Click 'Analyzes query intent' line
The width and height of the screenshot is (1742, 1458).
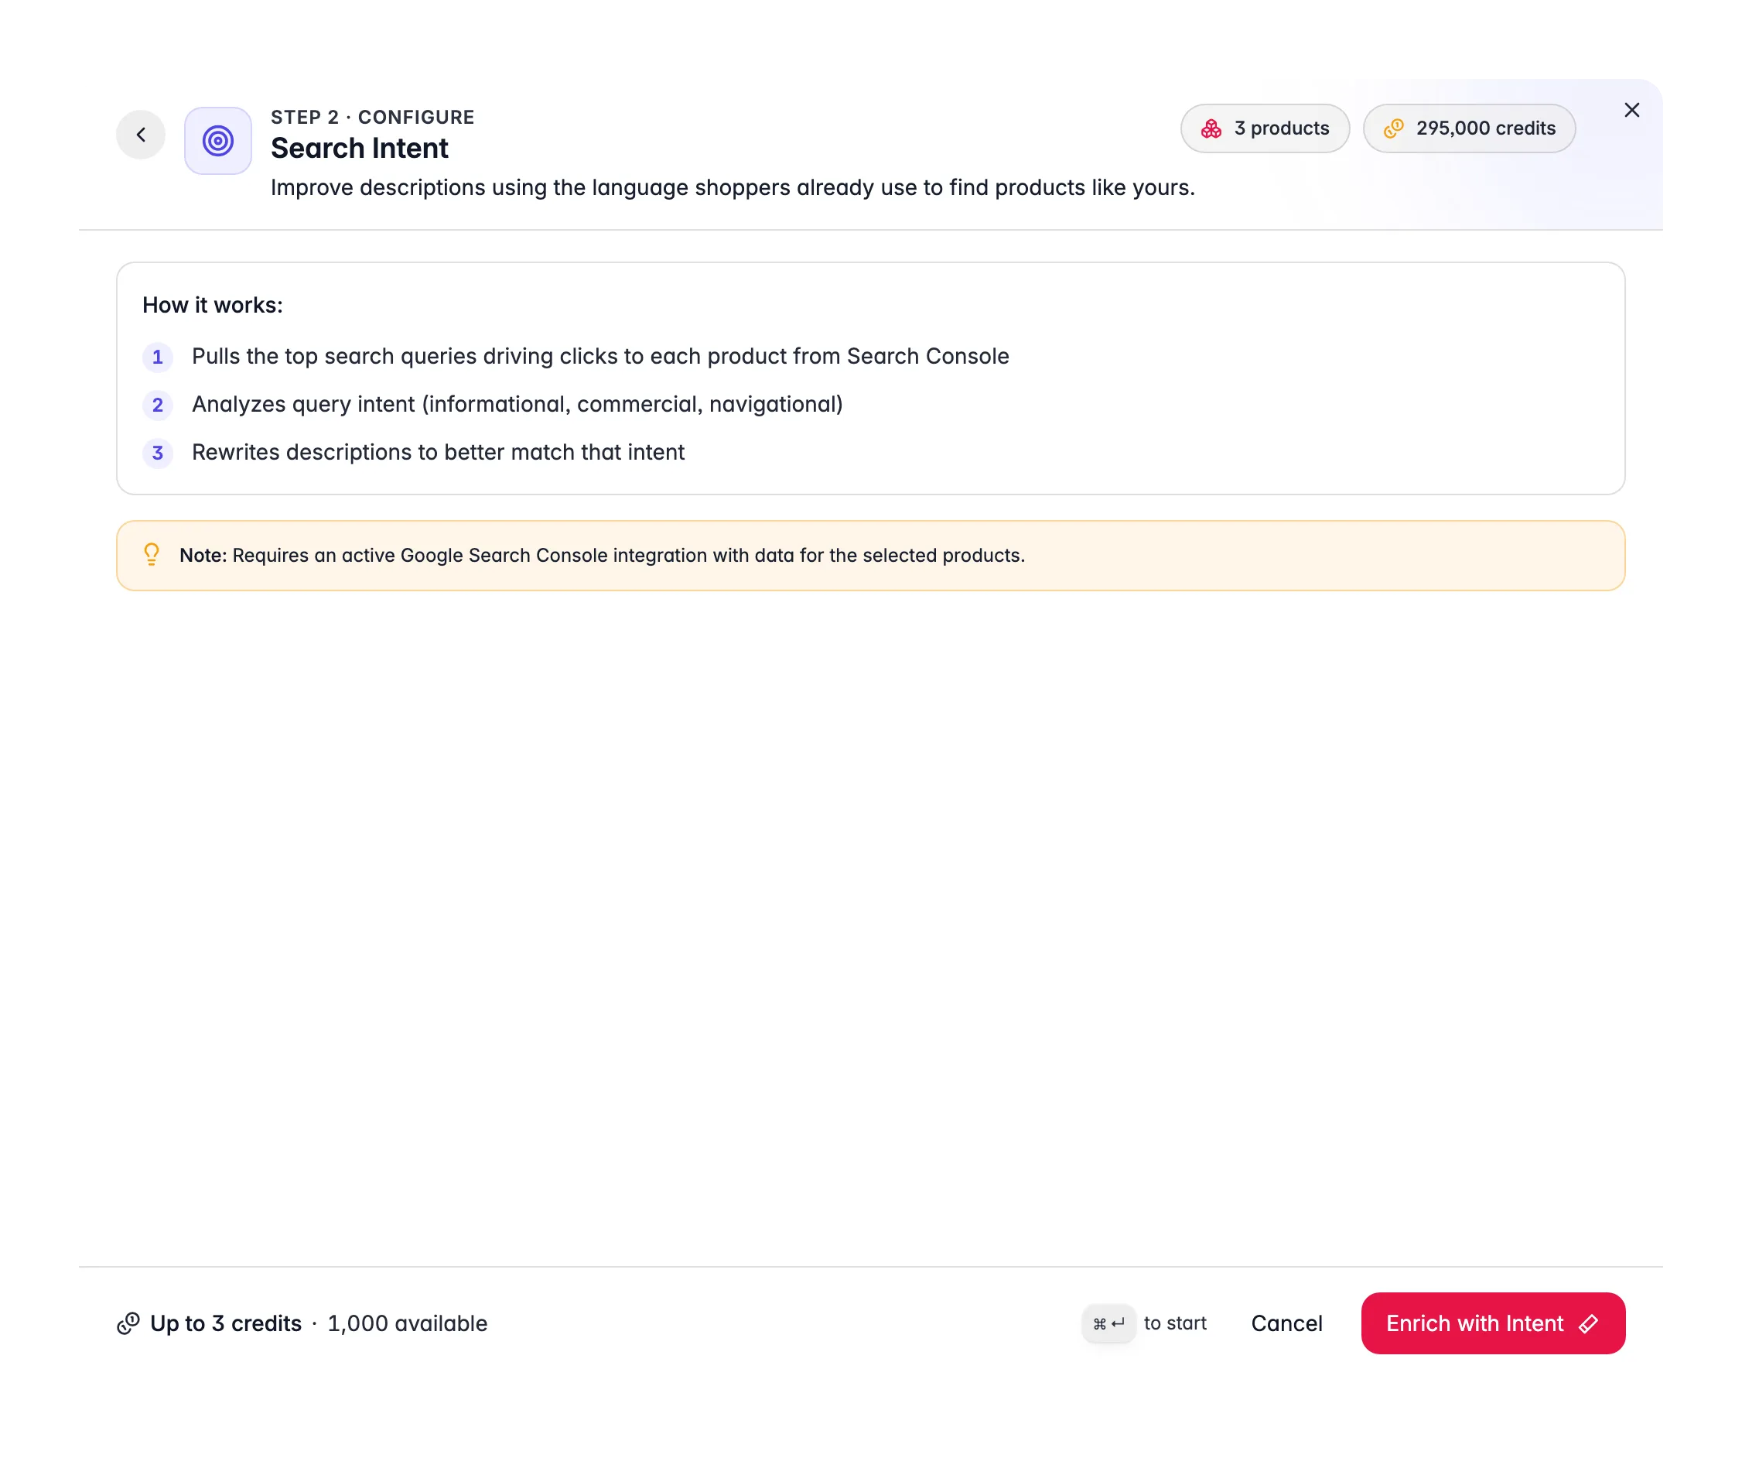coord(517,405)
